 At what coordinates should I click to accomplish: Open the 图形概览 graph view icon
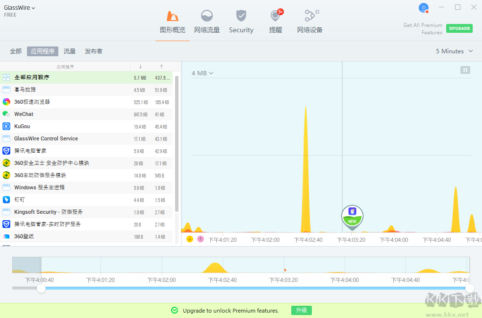pyautogui.click(x=173, y=16)
